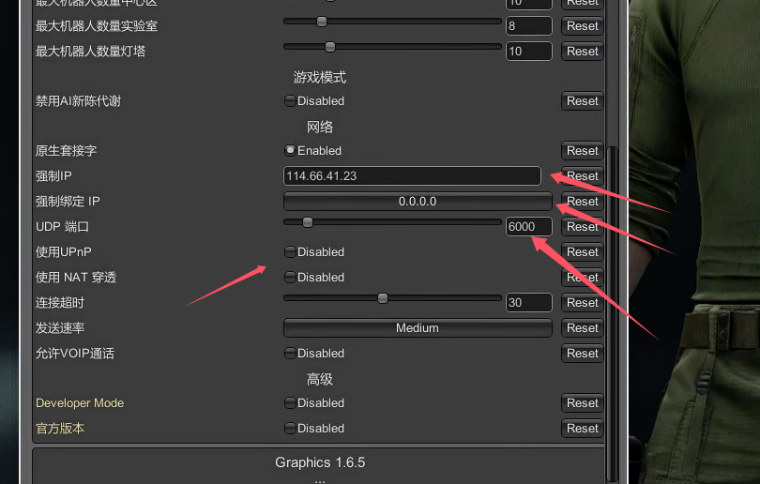Click the 最大机器人数量灯塔 label text
The height and width of the screenshot is (484, 760).
point(91,52)
